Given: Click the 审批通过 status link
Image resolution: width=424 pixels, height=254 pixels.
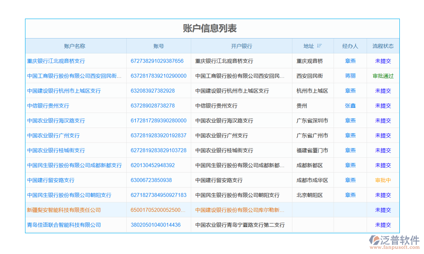Looking at the screenshot, I should pyautogui.click(x=383, y=76).
